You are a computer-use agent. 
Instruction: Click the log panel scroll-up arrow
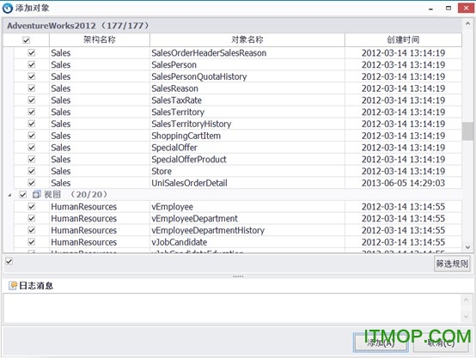coord(467,300)
